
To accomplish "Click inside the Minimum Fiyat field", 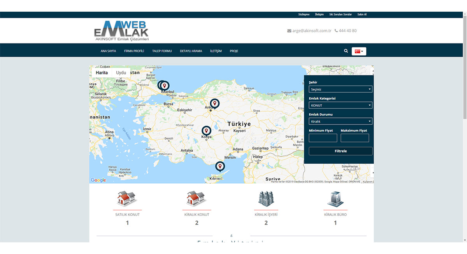I will (323, 138).
